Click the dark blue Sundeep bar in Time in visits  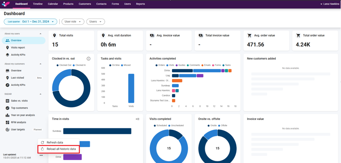click(x=97, y=131)
